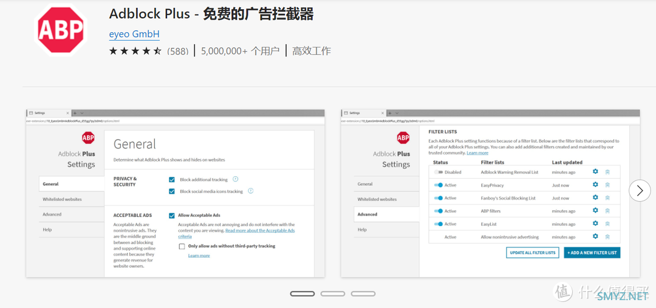656x308 pixels.
Task: Click the 'Status' column header
Action: pos(440,162)
